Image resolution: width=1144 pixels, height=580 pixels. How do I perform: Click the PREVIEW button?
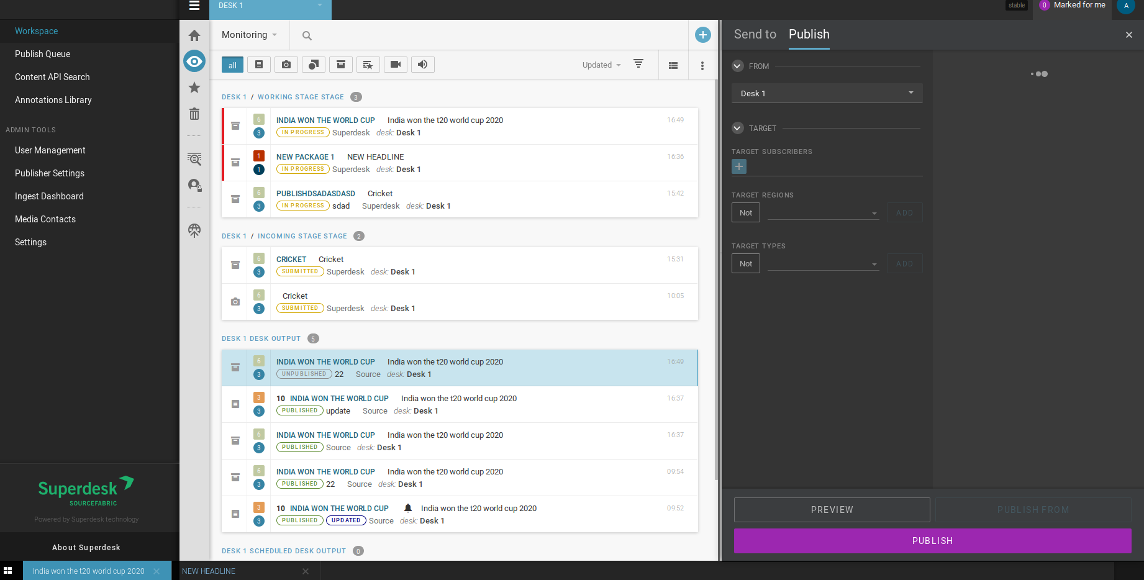pos(832,509)
